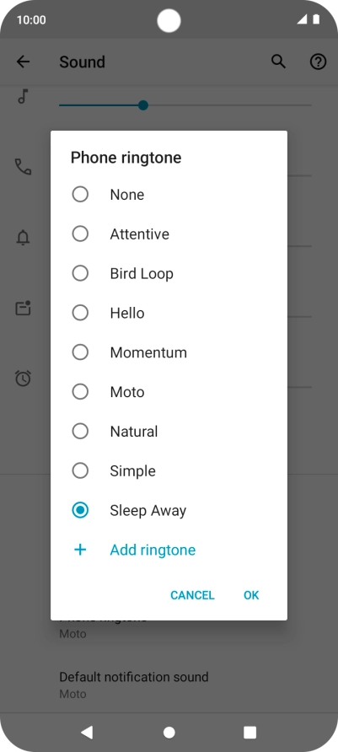
Task: Select the Natural ringtone option
Action: tap(169, 431)
